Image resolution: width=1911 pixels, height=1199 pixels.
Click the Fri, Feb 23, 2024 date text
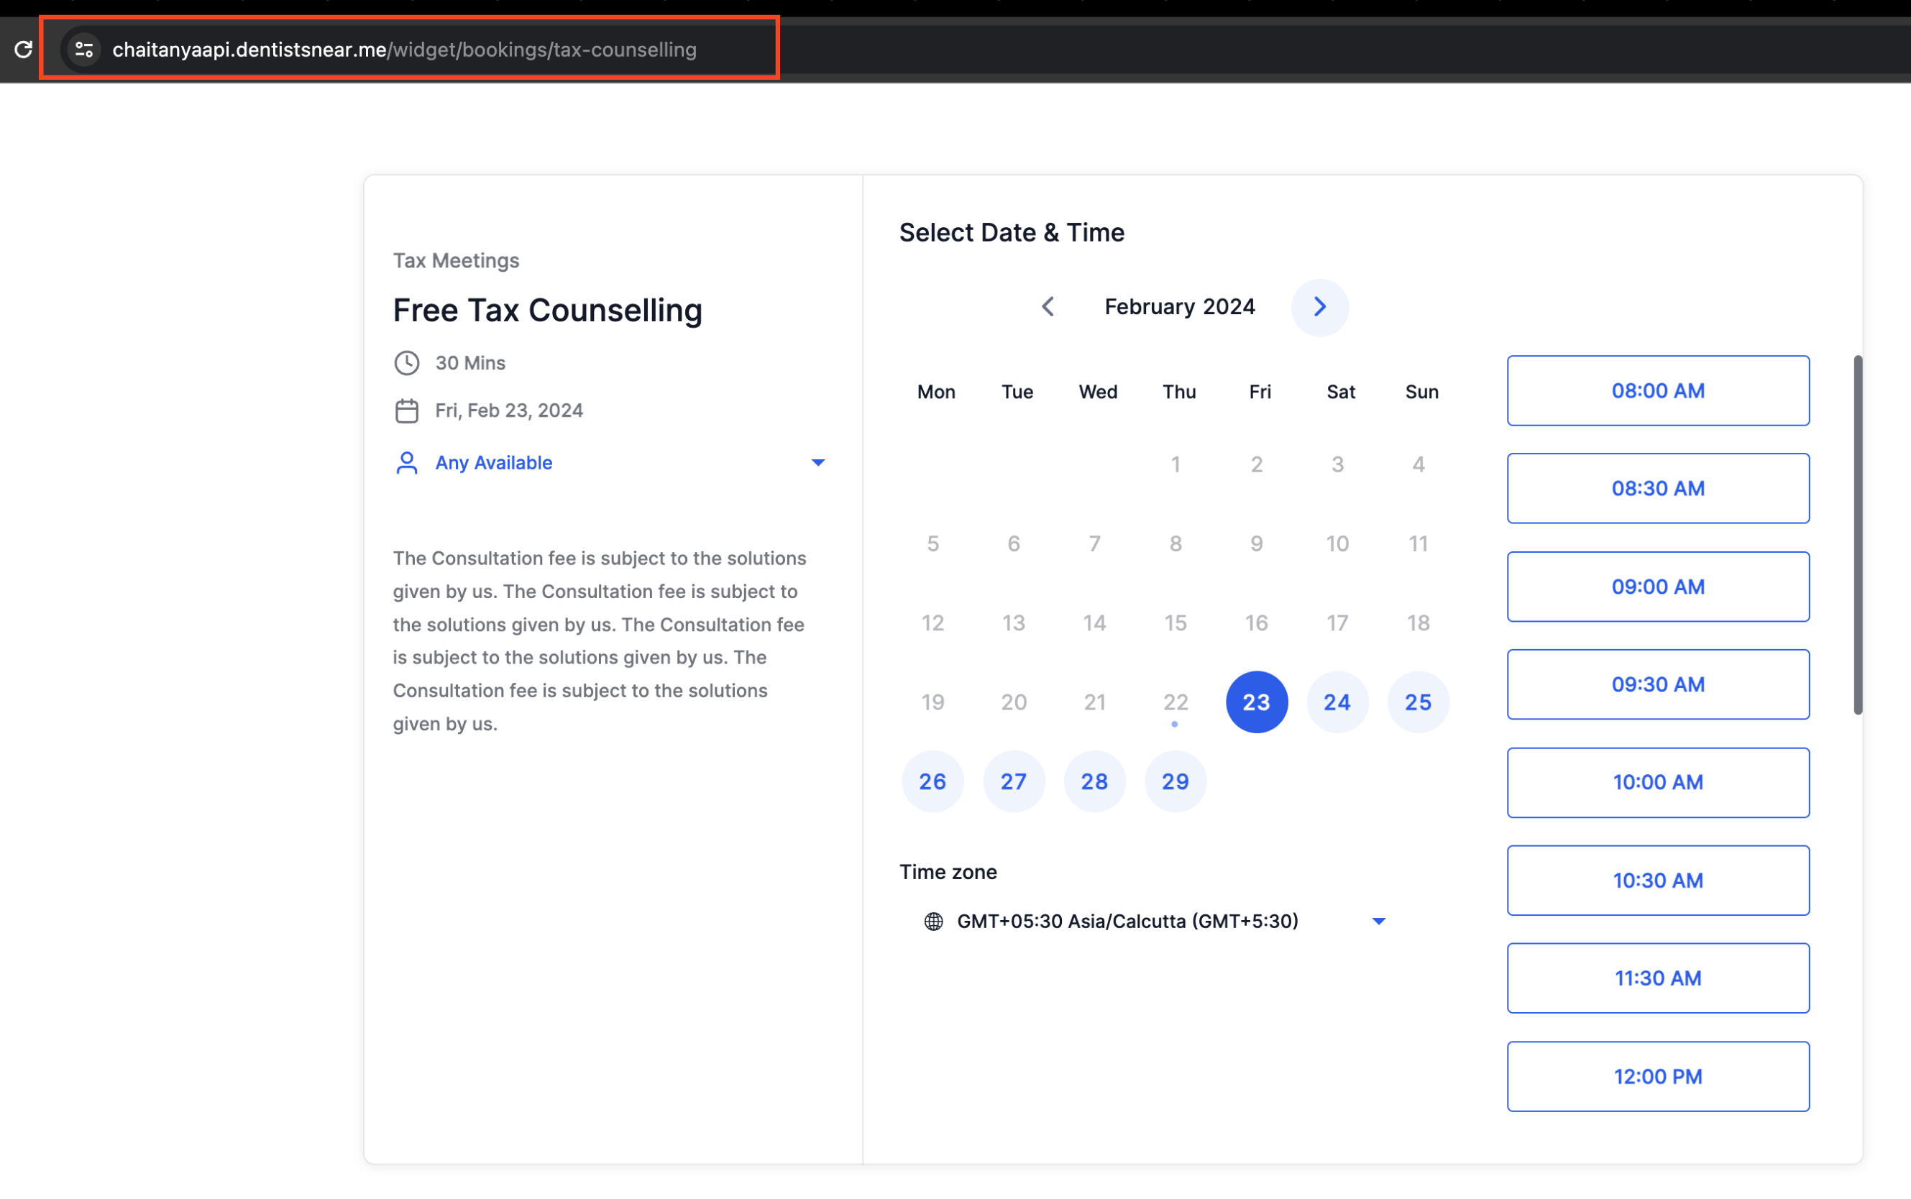point(509,410)
